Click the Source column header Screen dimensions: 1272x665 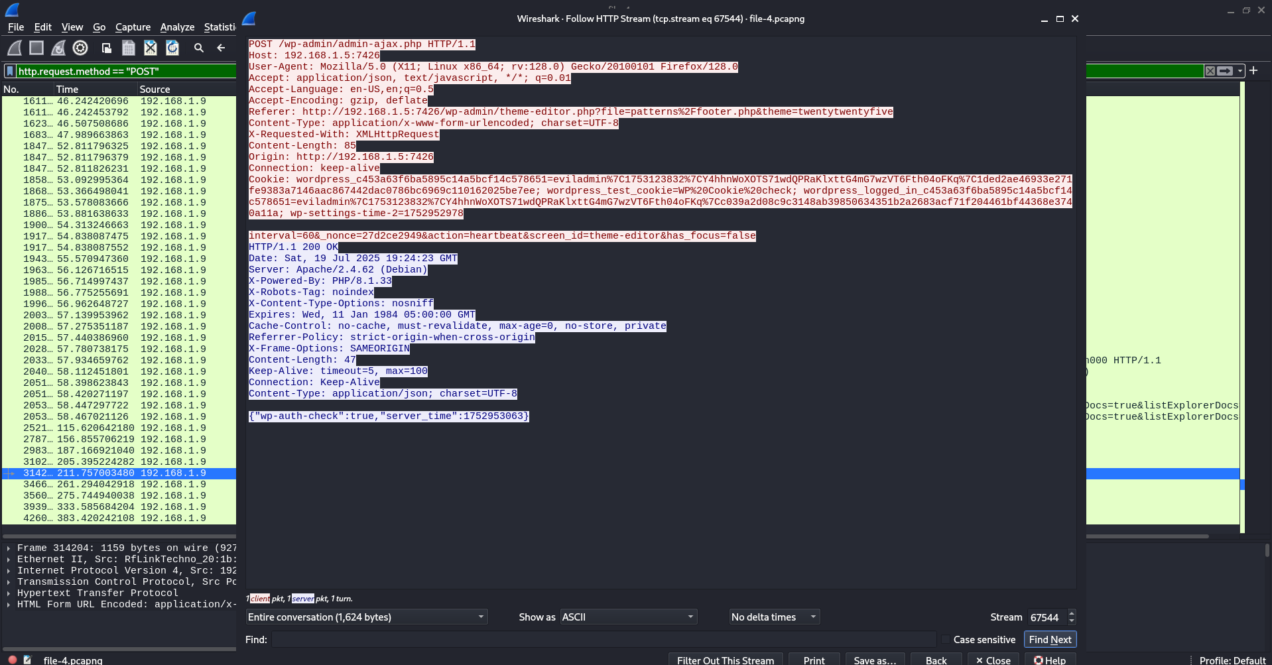point(187,89)
